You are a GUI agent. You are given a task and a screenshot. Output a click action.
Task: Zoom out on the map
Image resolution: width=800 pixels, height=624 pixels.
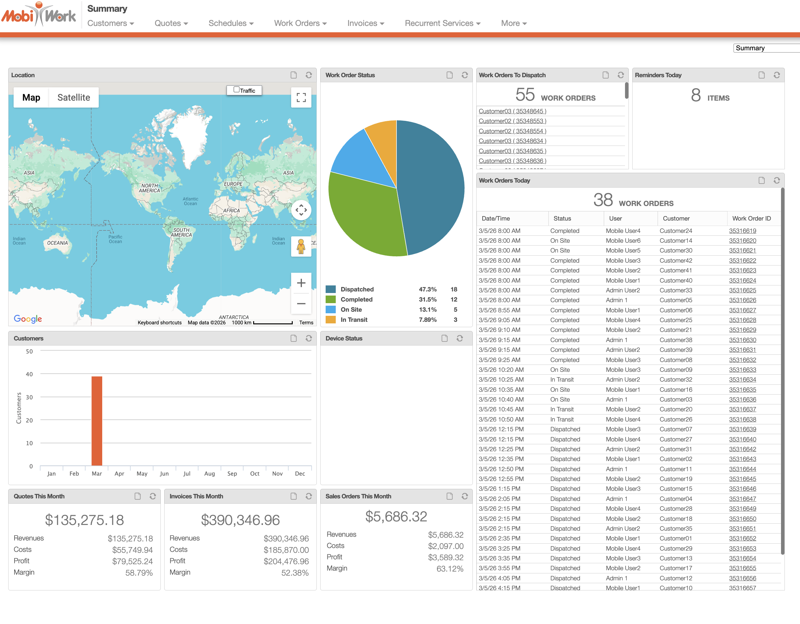click(x=301, y=303)
